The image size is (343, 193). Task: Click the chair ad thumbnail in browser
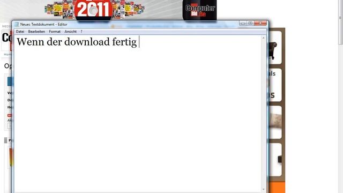tap(274, 48)
